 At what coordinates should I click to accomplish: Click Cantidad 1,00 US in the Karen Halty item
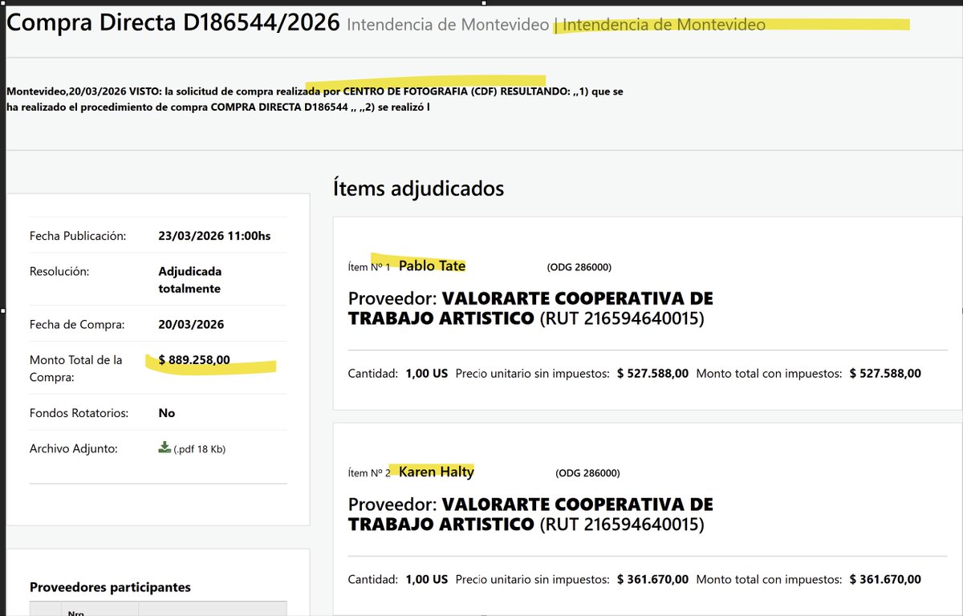click(x=398, y=579)
